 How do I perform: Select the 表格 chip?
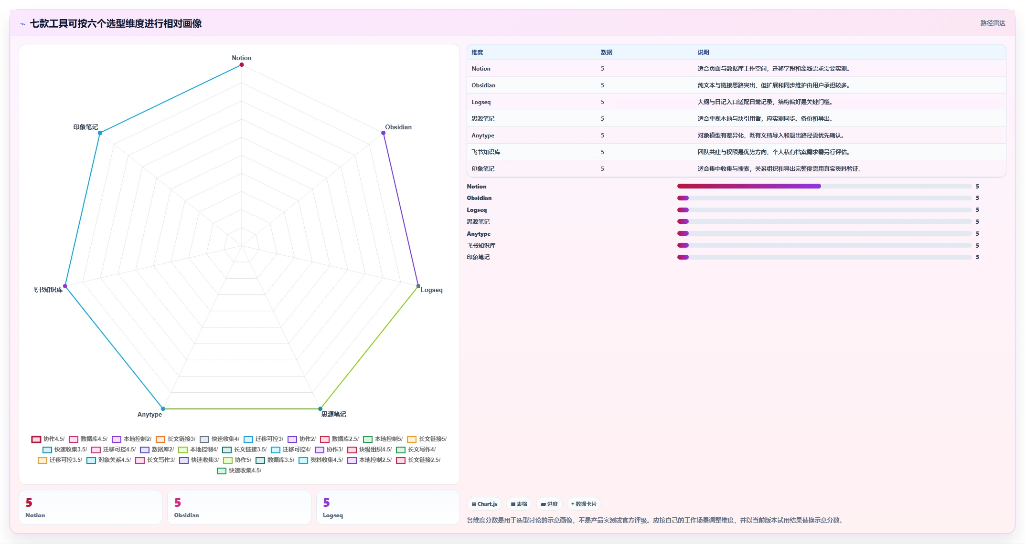click(519, 504)
